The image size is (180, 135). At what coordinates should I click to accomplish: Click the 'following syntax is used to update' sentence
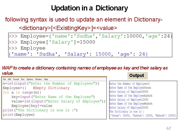[84, 19]
